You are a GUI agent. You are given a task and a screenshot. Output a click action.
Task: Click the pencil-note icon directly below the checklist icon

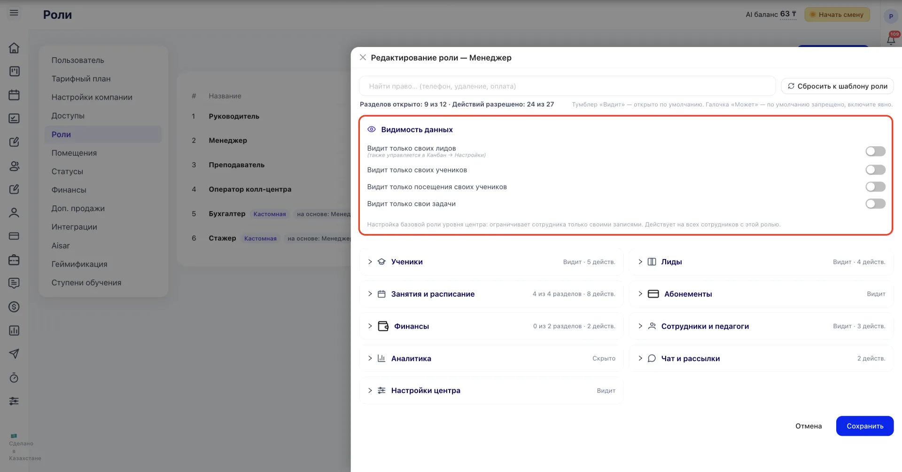tap(14, 142)
